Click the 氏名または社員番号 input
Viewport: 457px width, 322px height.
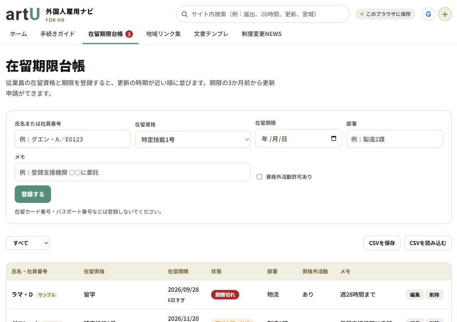pyautogui.click(x=73, y=139)
